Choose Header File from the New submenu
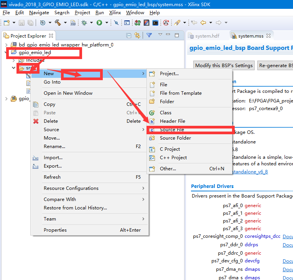 [190, 121]
